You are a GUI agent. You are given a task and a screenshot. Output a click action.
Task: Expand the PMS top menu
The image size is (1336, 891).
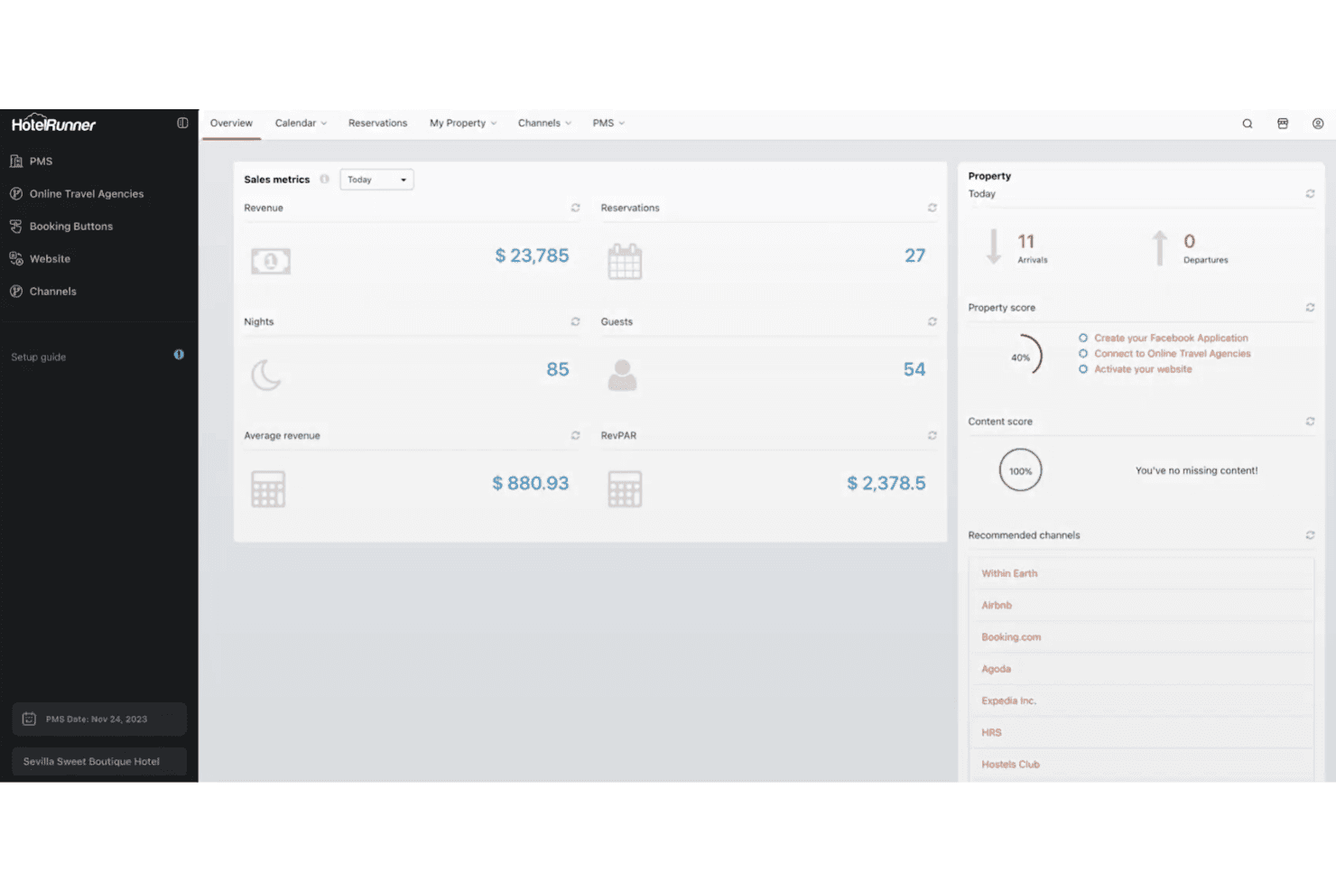(608, 123)
